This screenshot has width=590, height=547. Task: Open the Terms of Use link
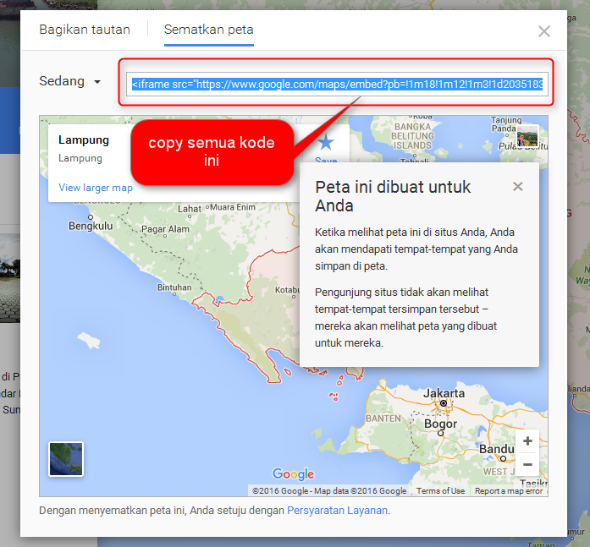click(x=440, y=491)
